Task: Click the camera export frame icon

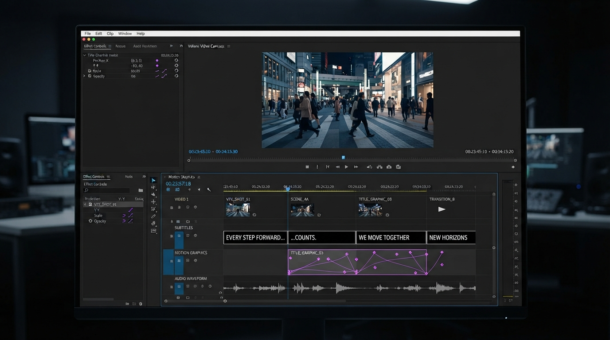Action: click(389, 167)
